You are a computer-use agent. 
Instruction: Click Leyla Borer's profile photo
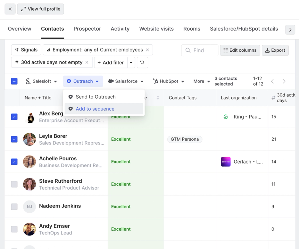pyautogui.click(x=29, y=139)
